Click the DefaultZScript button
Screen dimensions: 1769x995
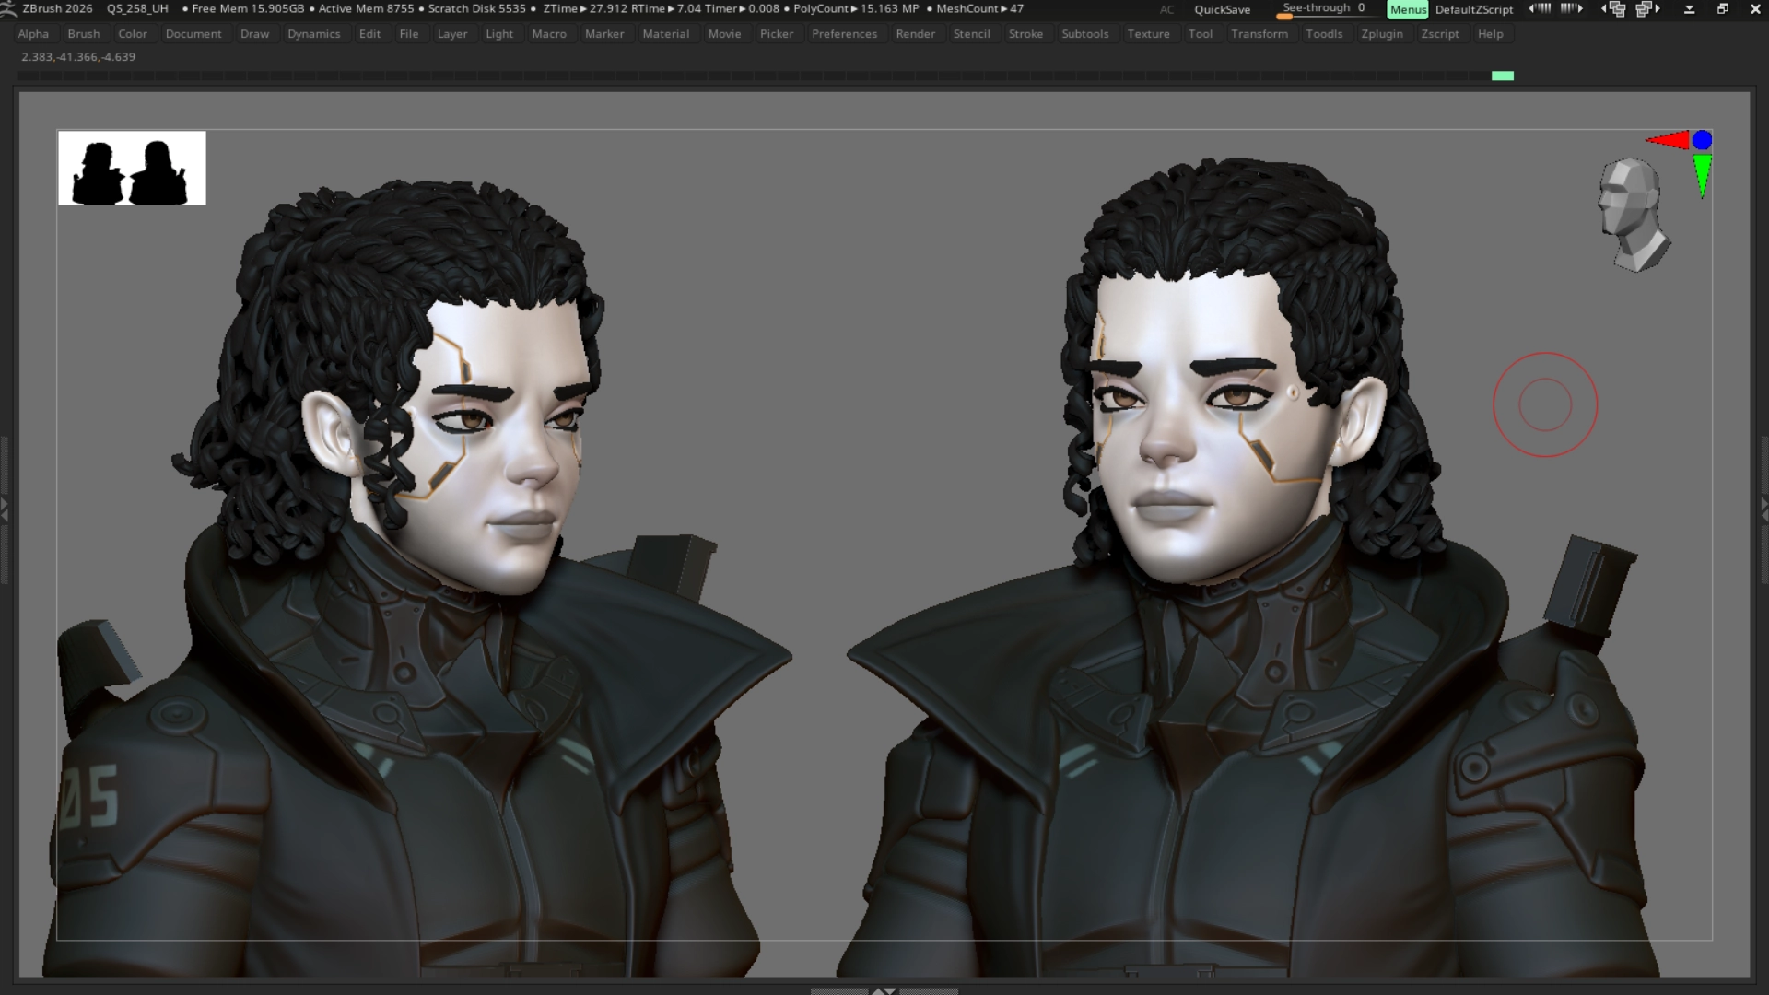pyautogui.click(x=1473, y=9)
